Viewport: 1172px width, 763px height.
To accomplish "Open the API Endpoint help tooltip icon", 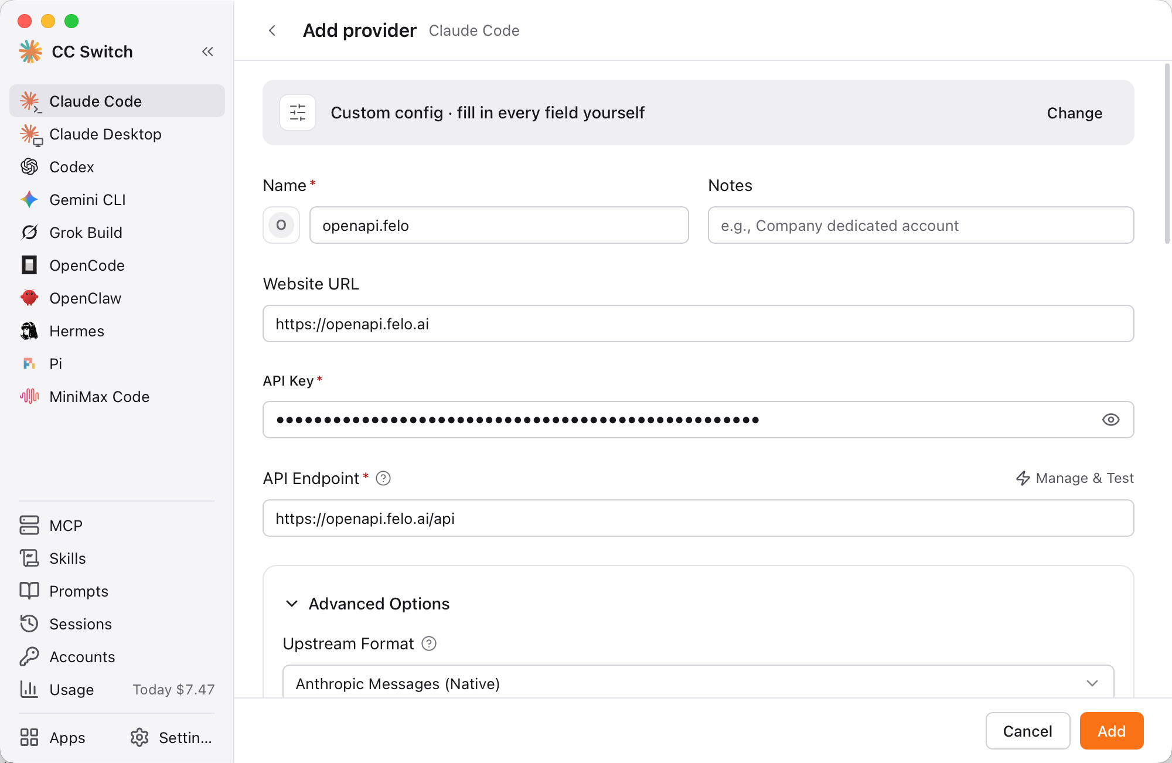I will point(383,479).
